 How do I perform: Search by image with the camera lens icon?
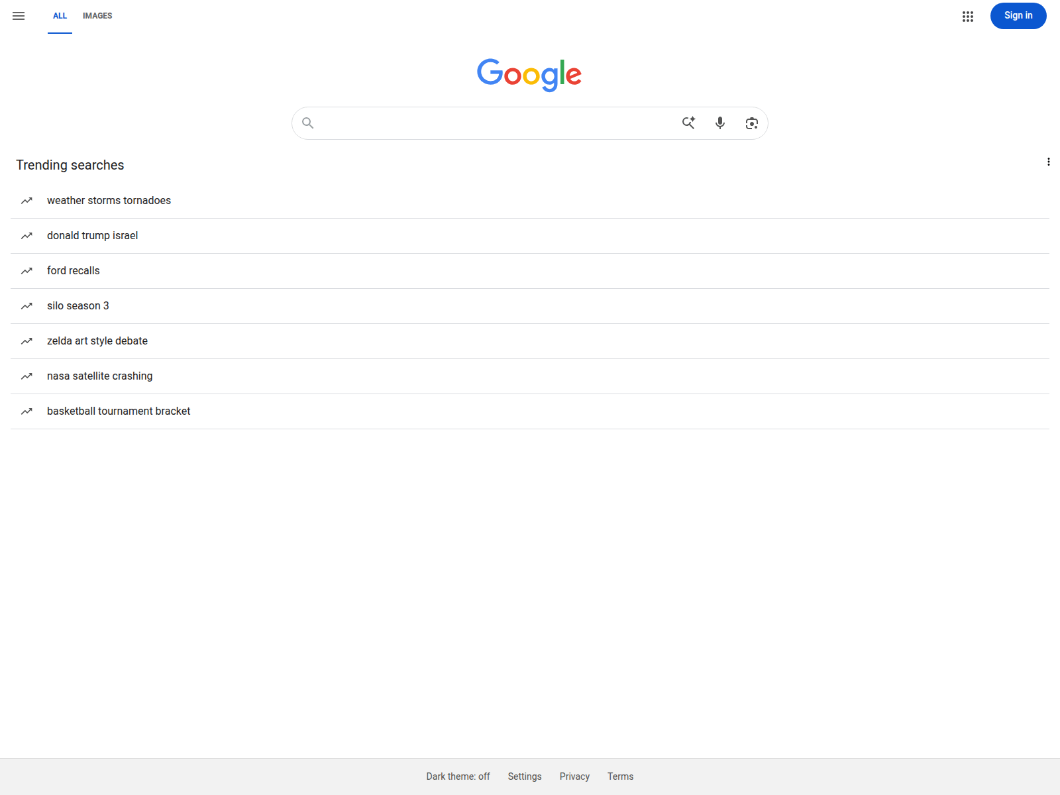click(751, 123)
